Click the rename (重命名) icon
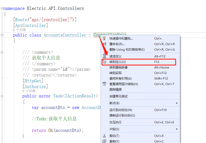 point(105,44)
